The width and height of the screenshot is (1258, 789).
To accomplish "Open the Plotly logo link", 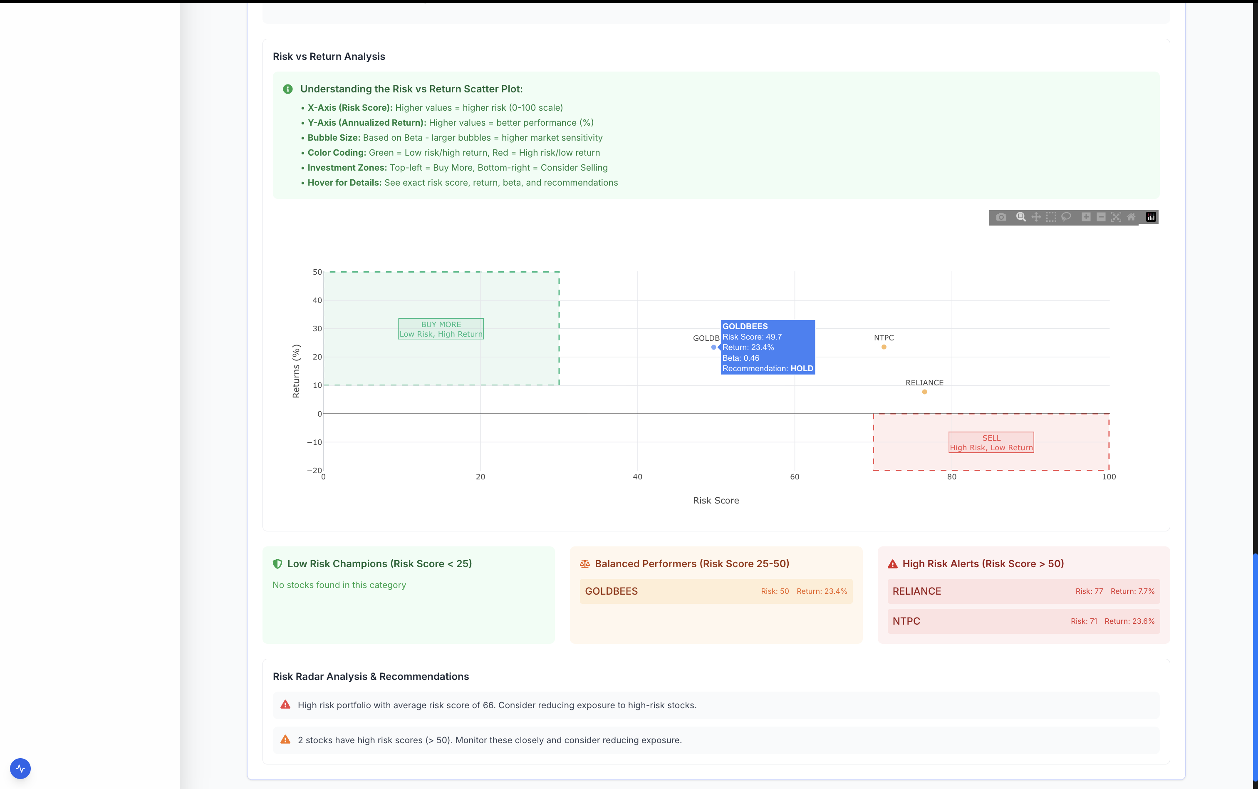I will [1151, 217].
